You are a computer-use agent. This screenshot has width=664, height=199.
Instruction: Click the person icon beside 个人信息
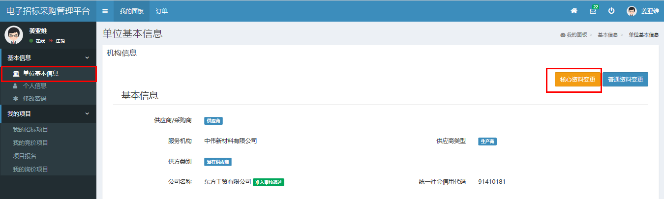15,86
